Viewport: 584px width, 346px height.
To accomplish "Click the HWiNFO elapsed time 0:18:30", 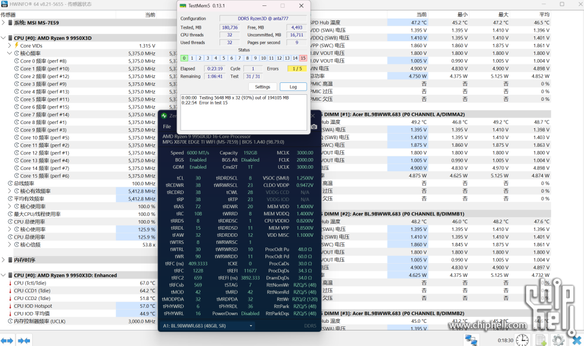I will [x=505, y=341].
